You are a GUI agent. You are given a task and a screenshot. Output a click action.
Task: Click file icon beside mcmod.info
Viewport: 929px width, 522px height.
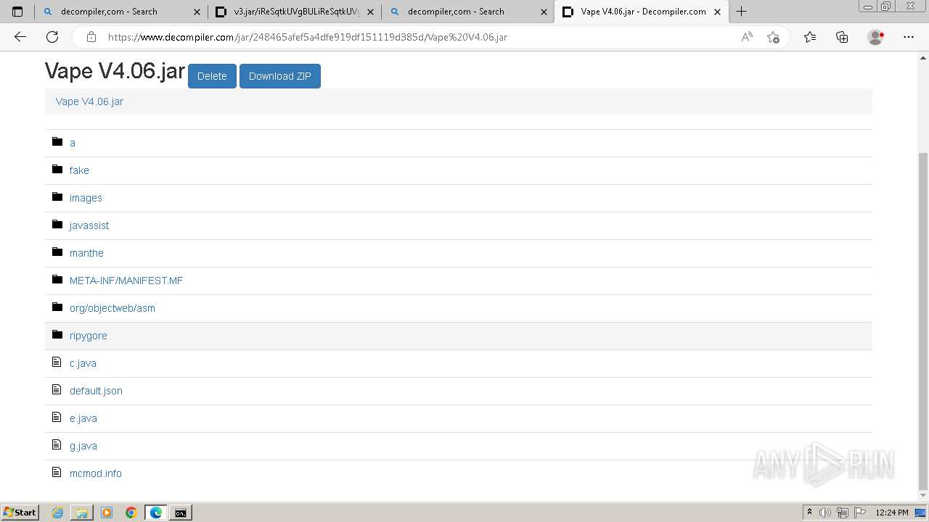pyautogui.click(x=57, y=472)
